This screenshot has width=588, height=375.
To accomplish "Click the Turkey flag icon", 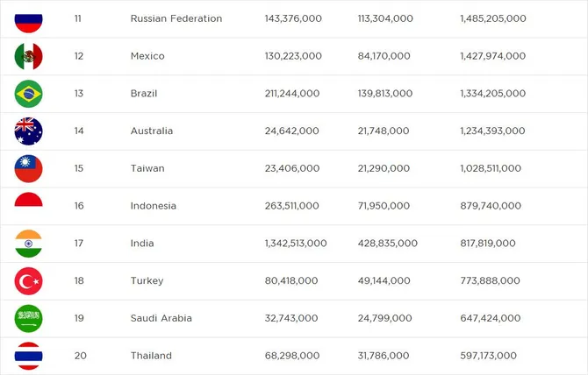I will (28, 280).
